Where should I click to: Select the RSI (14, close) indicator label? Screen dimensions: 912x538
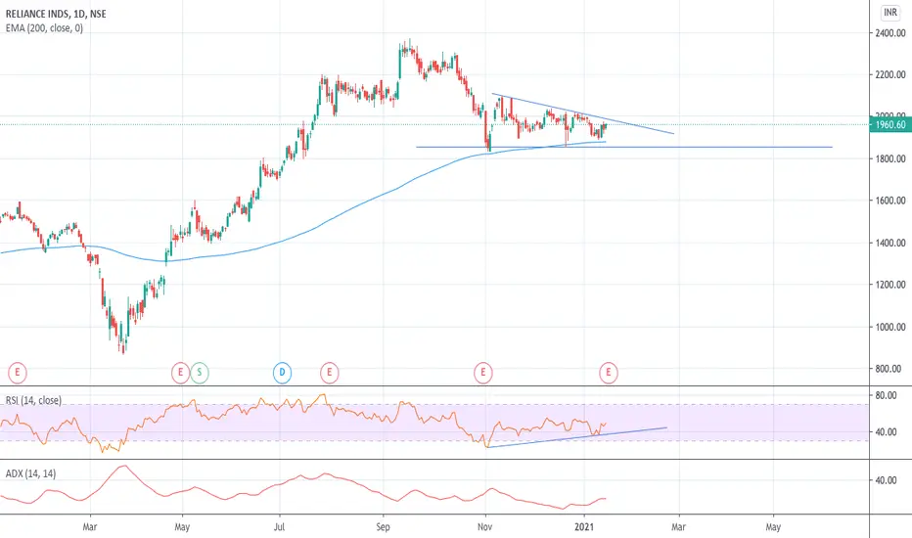33,400
